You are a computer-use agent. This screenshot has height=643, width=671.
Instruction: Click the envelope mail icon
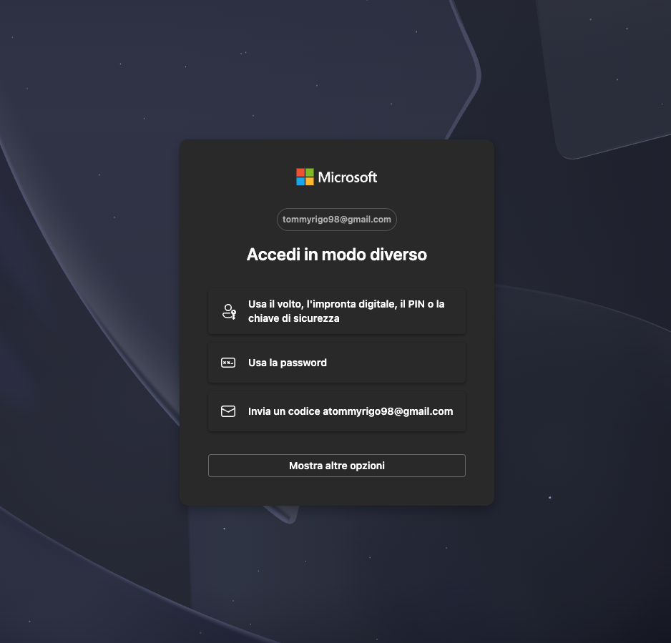(228, 411)
